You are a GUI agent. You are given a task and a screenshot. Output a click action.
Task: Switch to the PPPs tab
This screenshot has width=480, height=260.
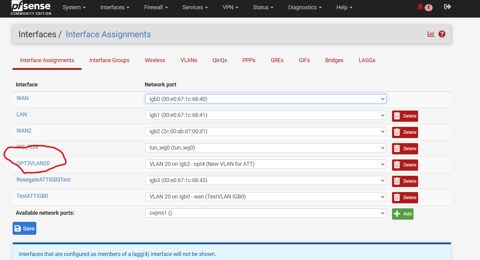(249, 60)
